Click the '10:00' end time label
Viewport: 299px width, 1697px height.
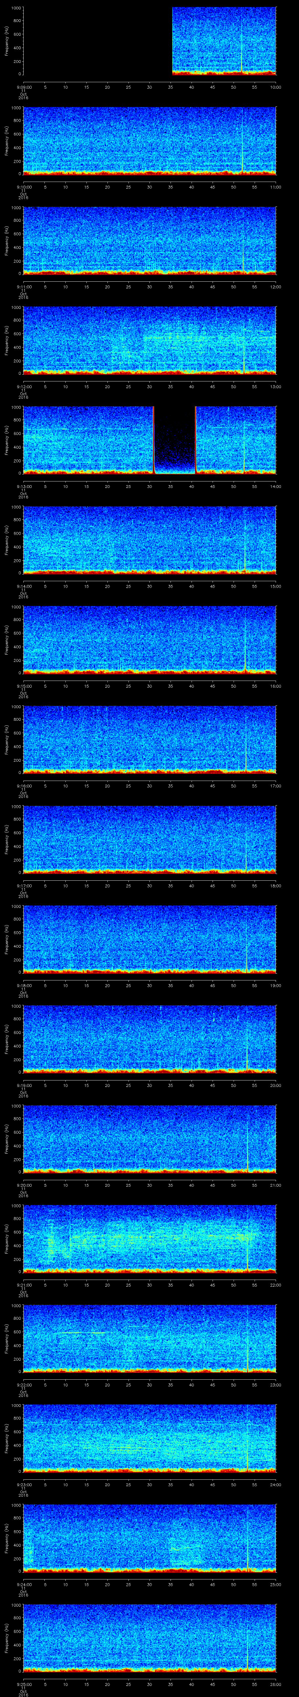click(276, 87)
